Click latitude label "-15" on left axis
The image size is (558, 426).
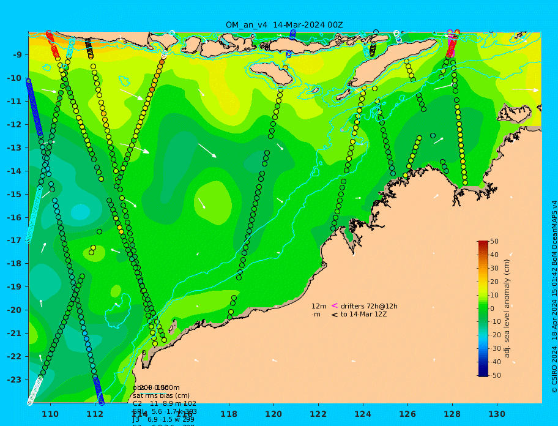pos(14,194)
